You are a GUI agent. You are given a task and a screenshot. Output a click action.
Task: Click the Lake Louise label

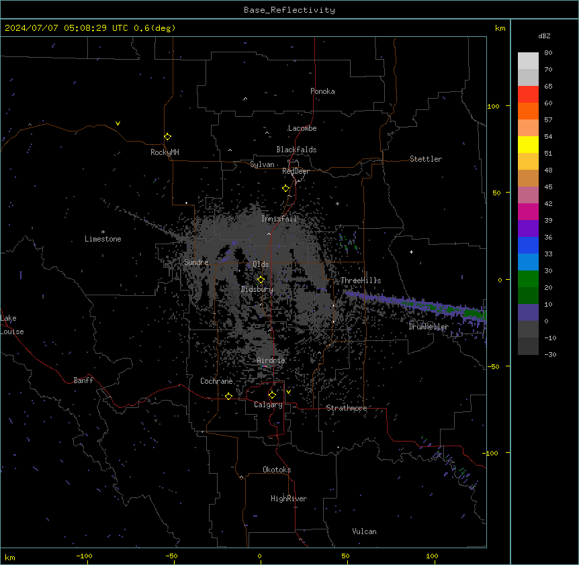pos(12,325)
